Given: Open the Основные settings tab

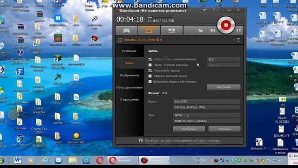Looking at the screenshot, I should pyautogui.click(x=129, y=51).
